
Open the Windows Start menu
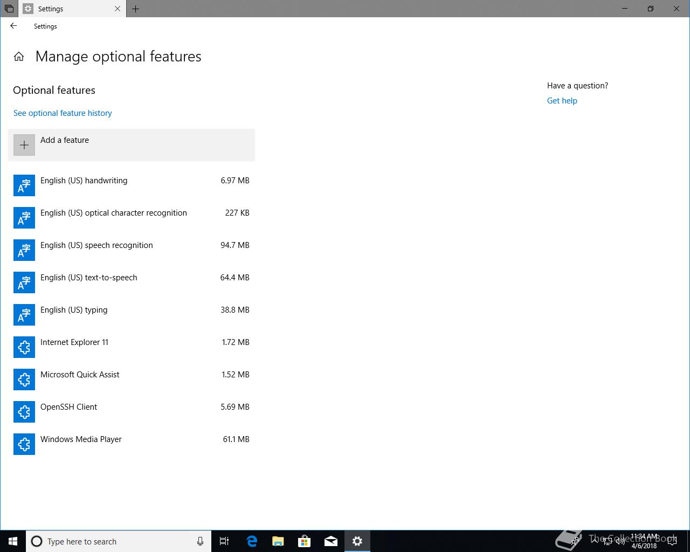[13, 541]
